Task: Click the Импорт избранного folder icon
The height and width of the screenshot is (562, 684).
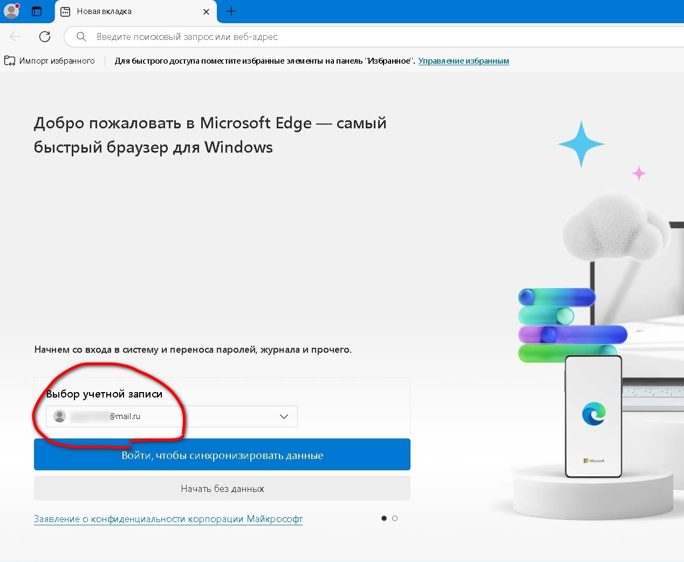Action: 10,61
